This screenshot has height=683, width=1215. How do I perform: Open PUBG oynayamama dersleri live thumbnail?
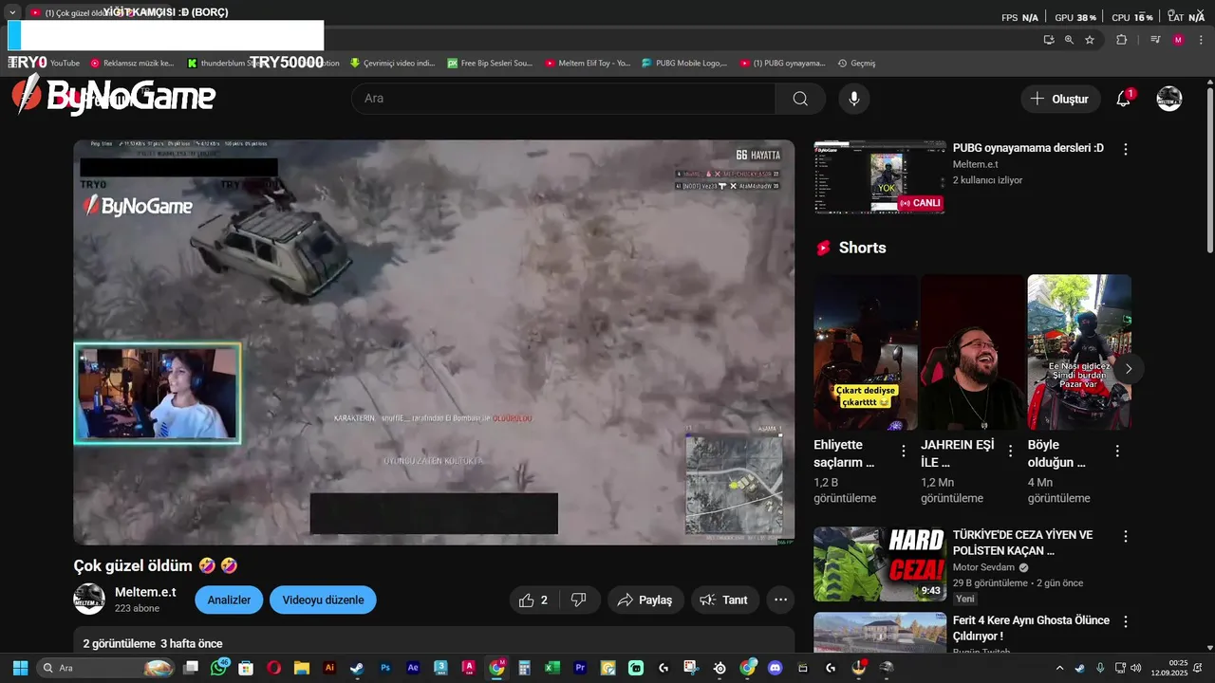coord(880,177)
